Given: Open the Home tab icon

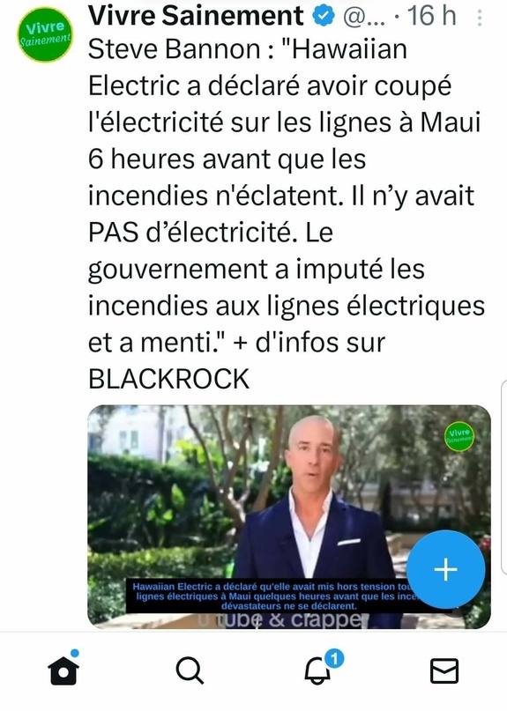Looking at the screenshot, I should (x=63, y=670).
